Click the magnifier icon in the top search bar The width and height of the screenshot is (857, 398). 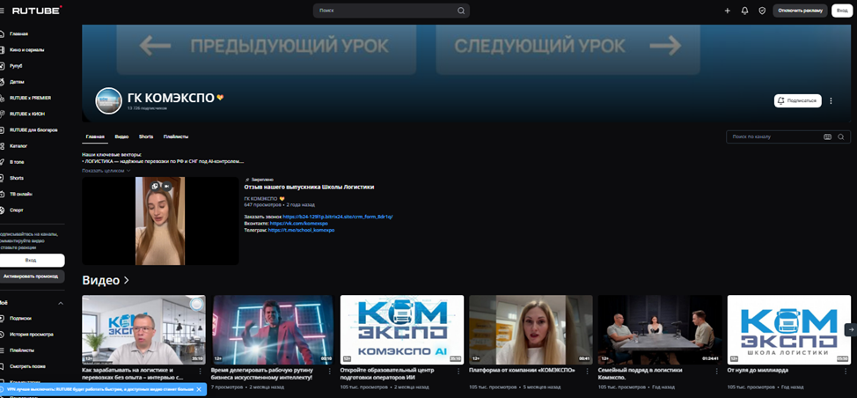coord(461,11)
